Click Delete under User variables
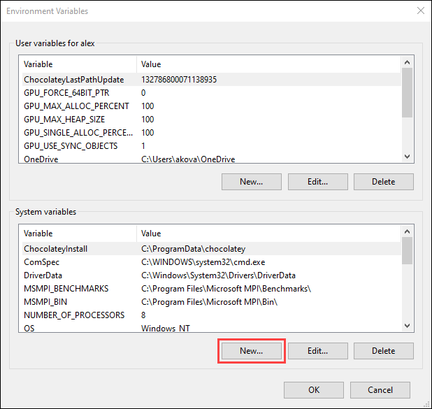 pos(384,182)
